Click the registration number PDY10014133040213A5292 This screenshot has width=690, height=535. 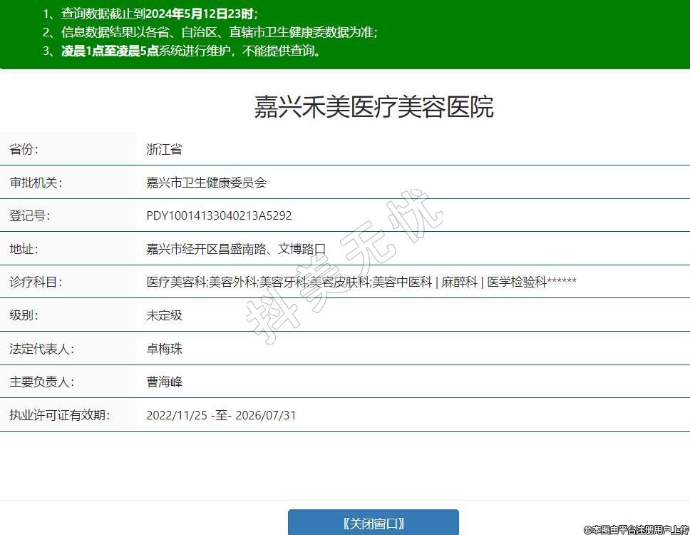(219, 215)
